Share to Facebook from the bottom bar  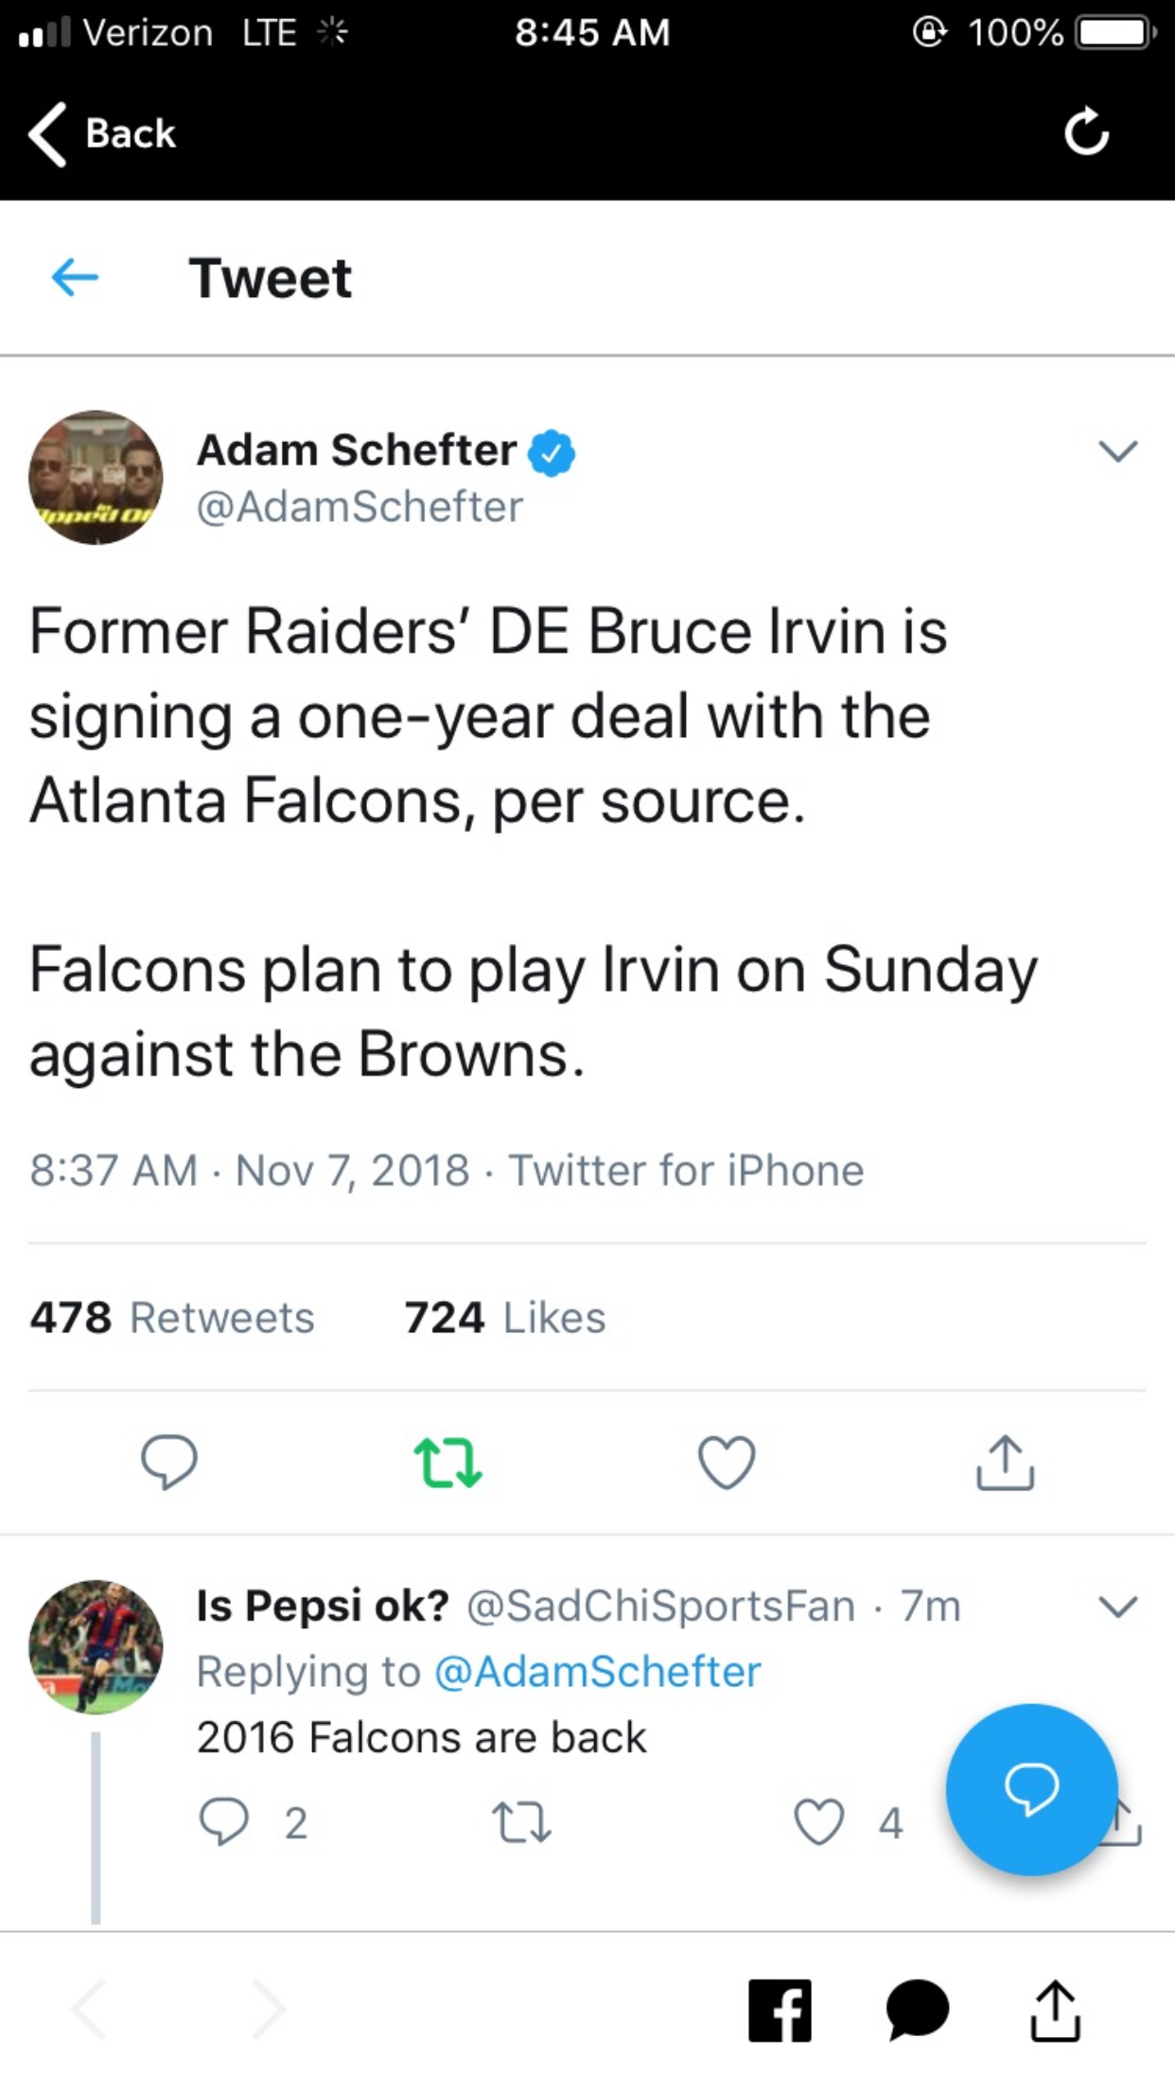coord(780,2010)
